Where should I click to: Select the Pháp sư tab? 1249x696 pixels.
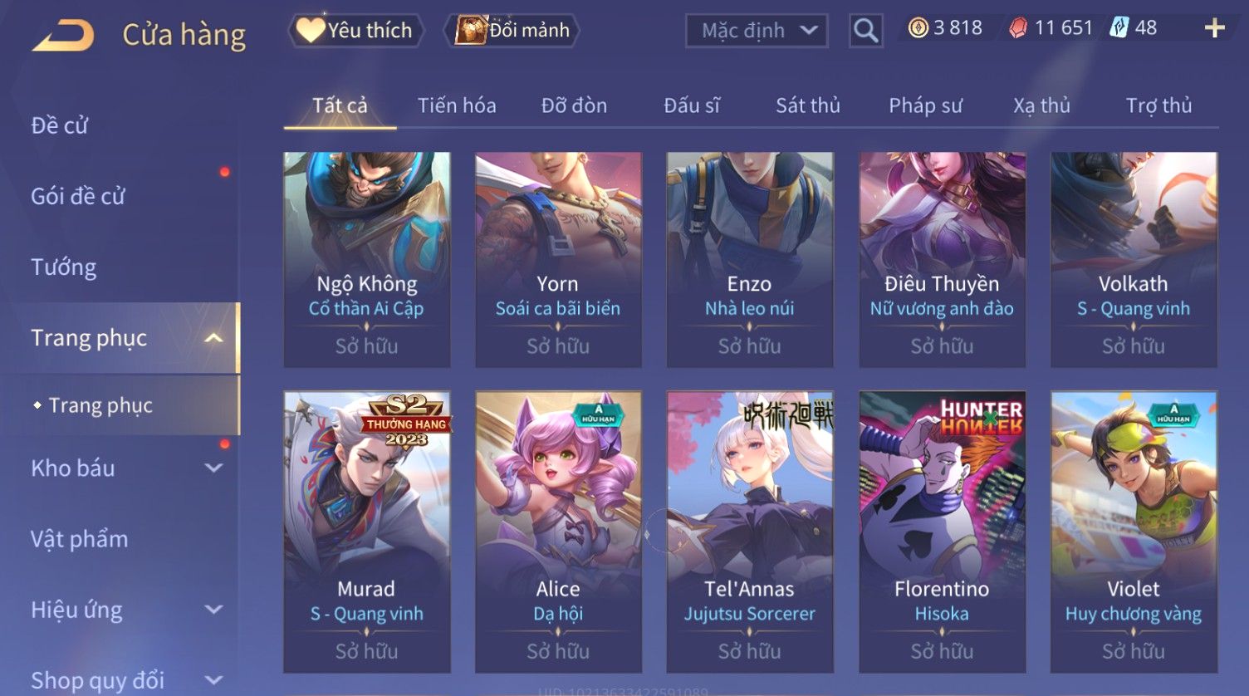[x=925, y=105]
